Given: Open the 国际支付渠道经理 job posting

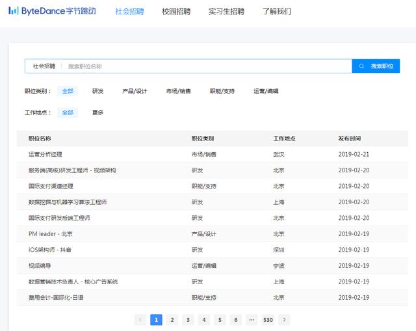Looking at the screenshot, I should point(51,186).
